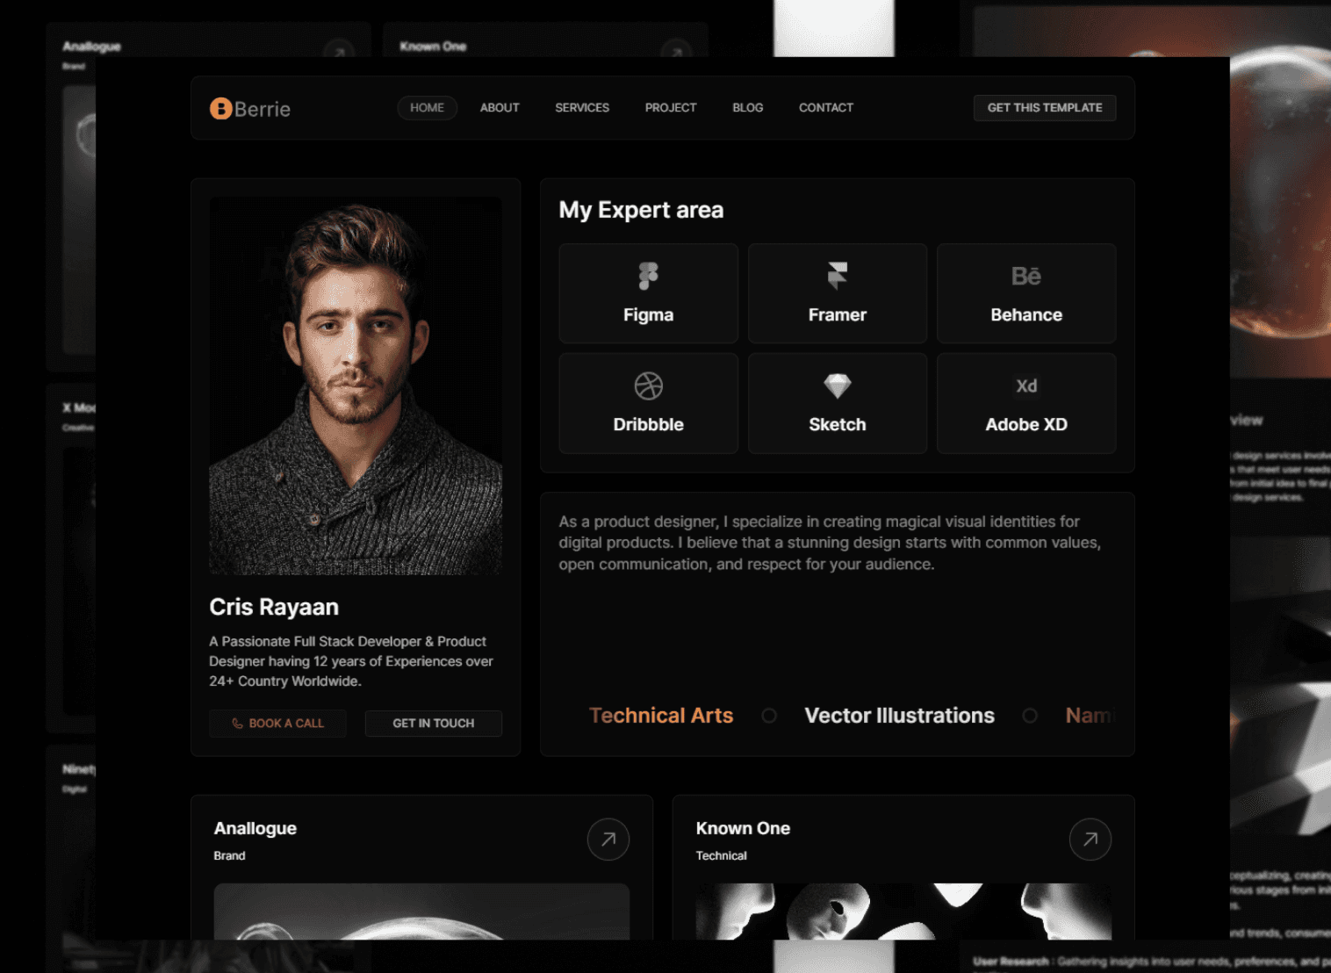Navigate to the Project page

671,107
